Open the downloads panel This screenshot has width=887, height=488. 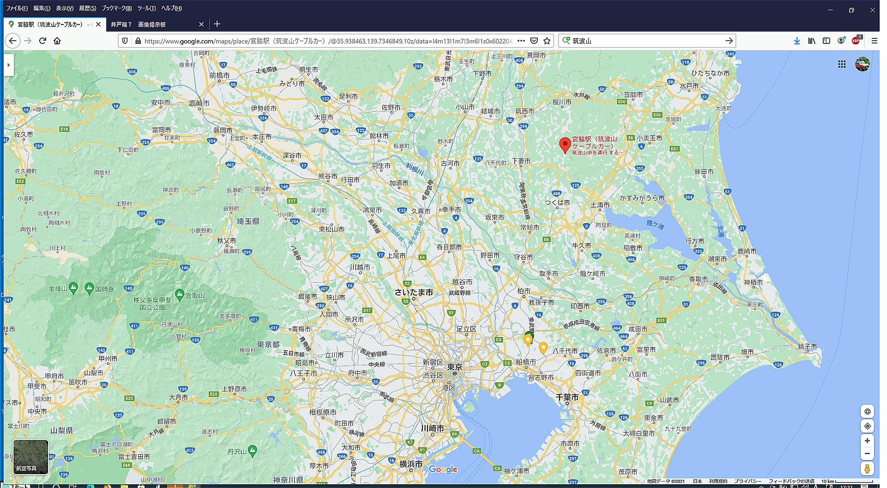(x=797, y=41)
